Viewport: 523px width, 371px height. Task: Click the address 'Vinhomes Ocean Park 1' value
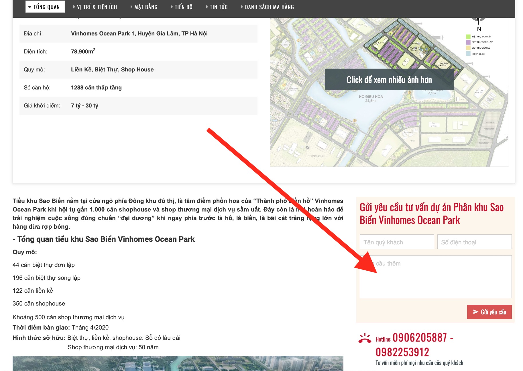[139, 33]
